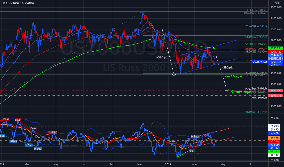Click the 38.20%(2112.320) Fibonacci label
Viewport: 284px width, 167px height.
click(x=256, y=51)
